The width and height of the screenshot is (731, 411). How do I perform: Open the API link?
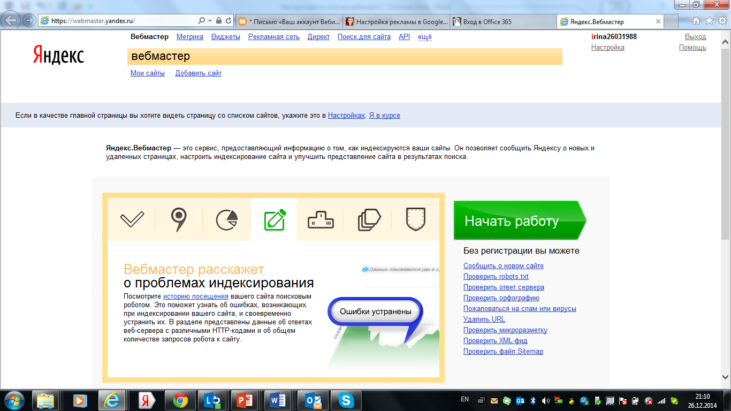point(404,37)
